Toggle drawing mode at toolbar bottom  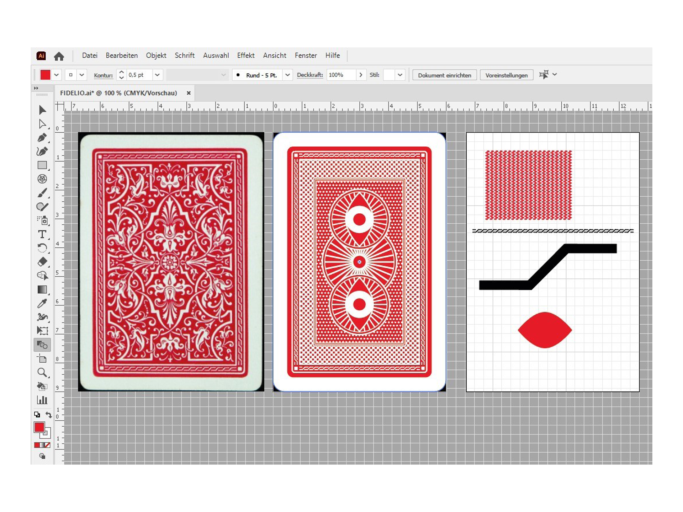coord(42,456)
